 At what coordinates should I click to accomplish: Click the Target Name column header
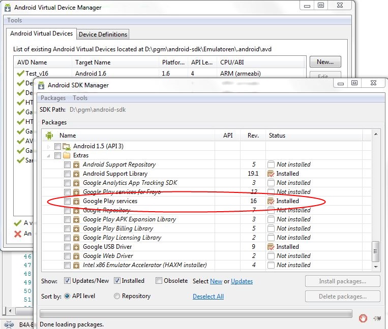115,62
